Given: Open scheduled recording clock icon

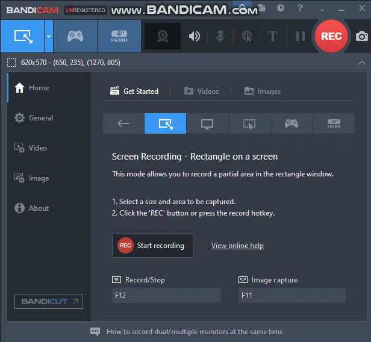Looking at the screenshot, I should 281,8.
